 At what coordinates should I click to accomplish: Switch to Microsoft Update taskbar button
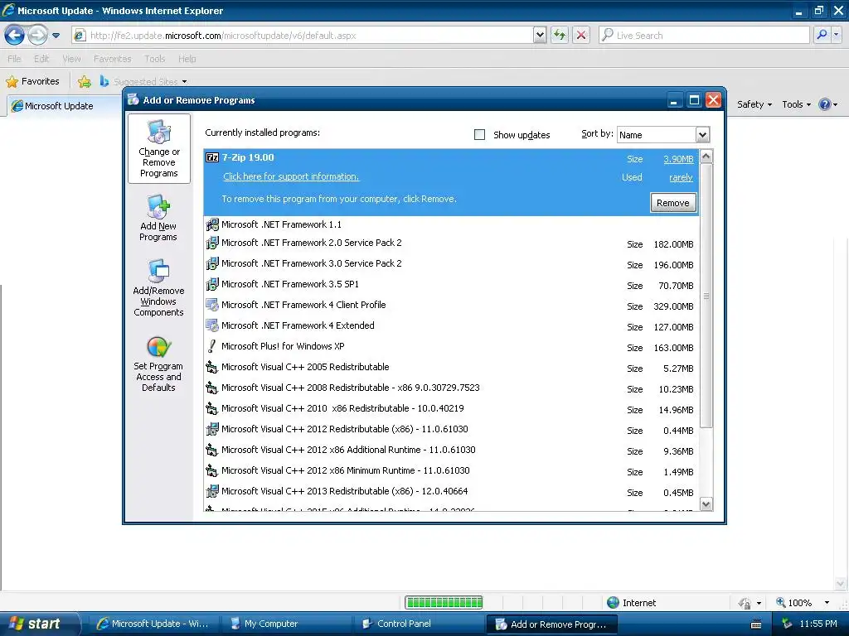pos(153,624)
